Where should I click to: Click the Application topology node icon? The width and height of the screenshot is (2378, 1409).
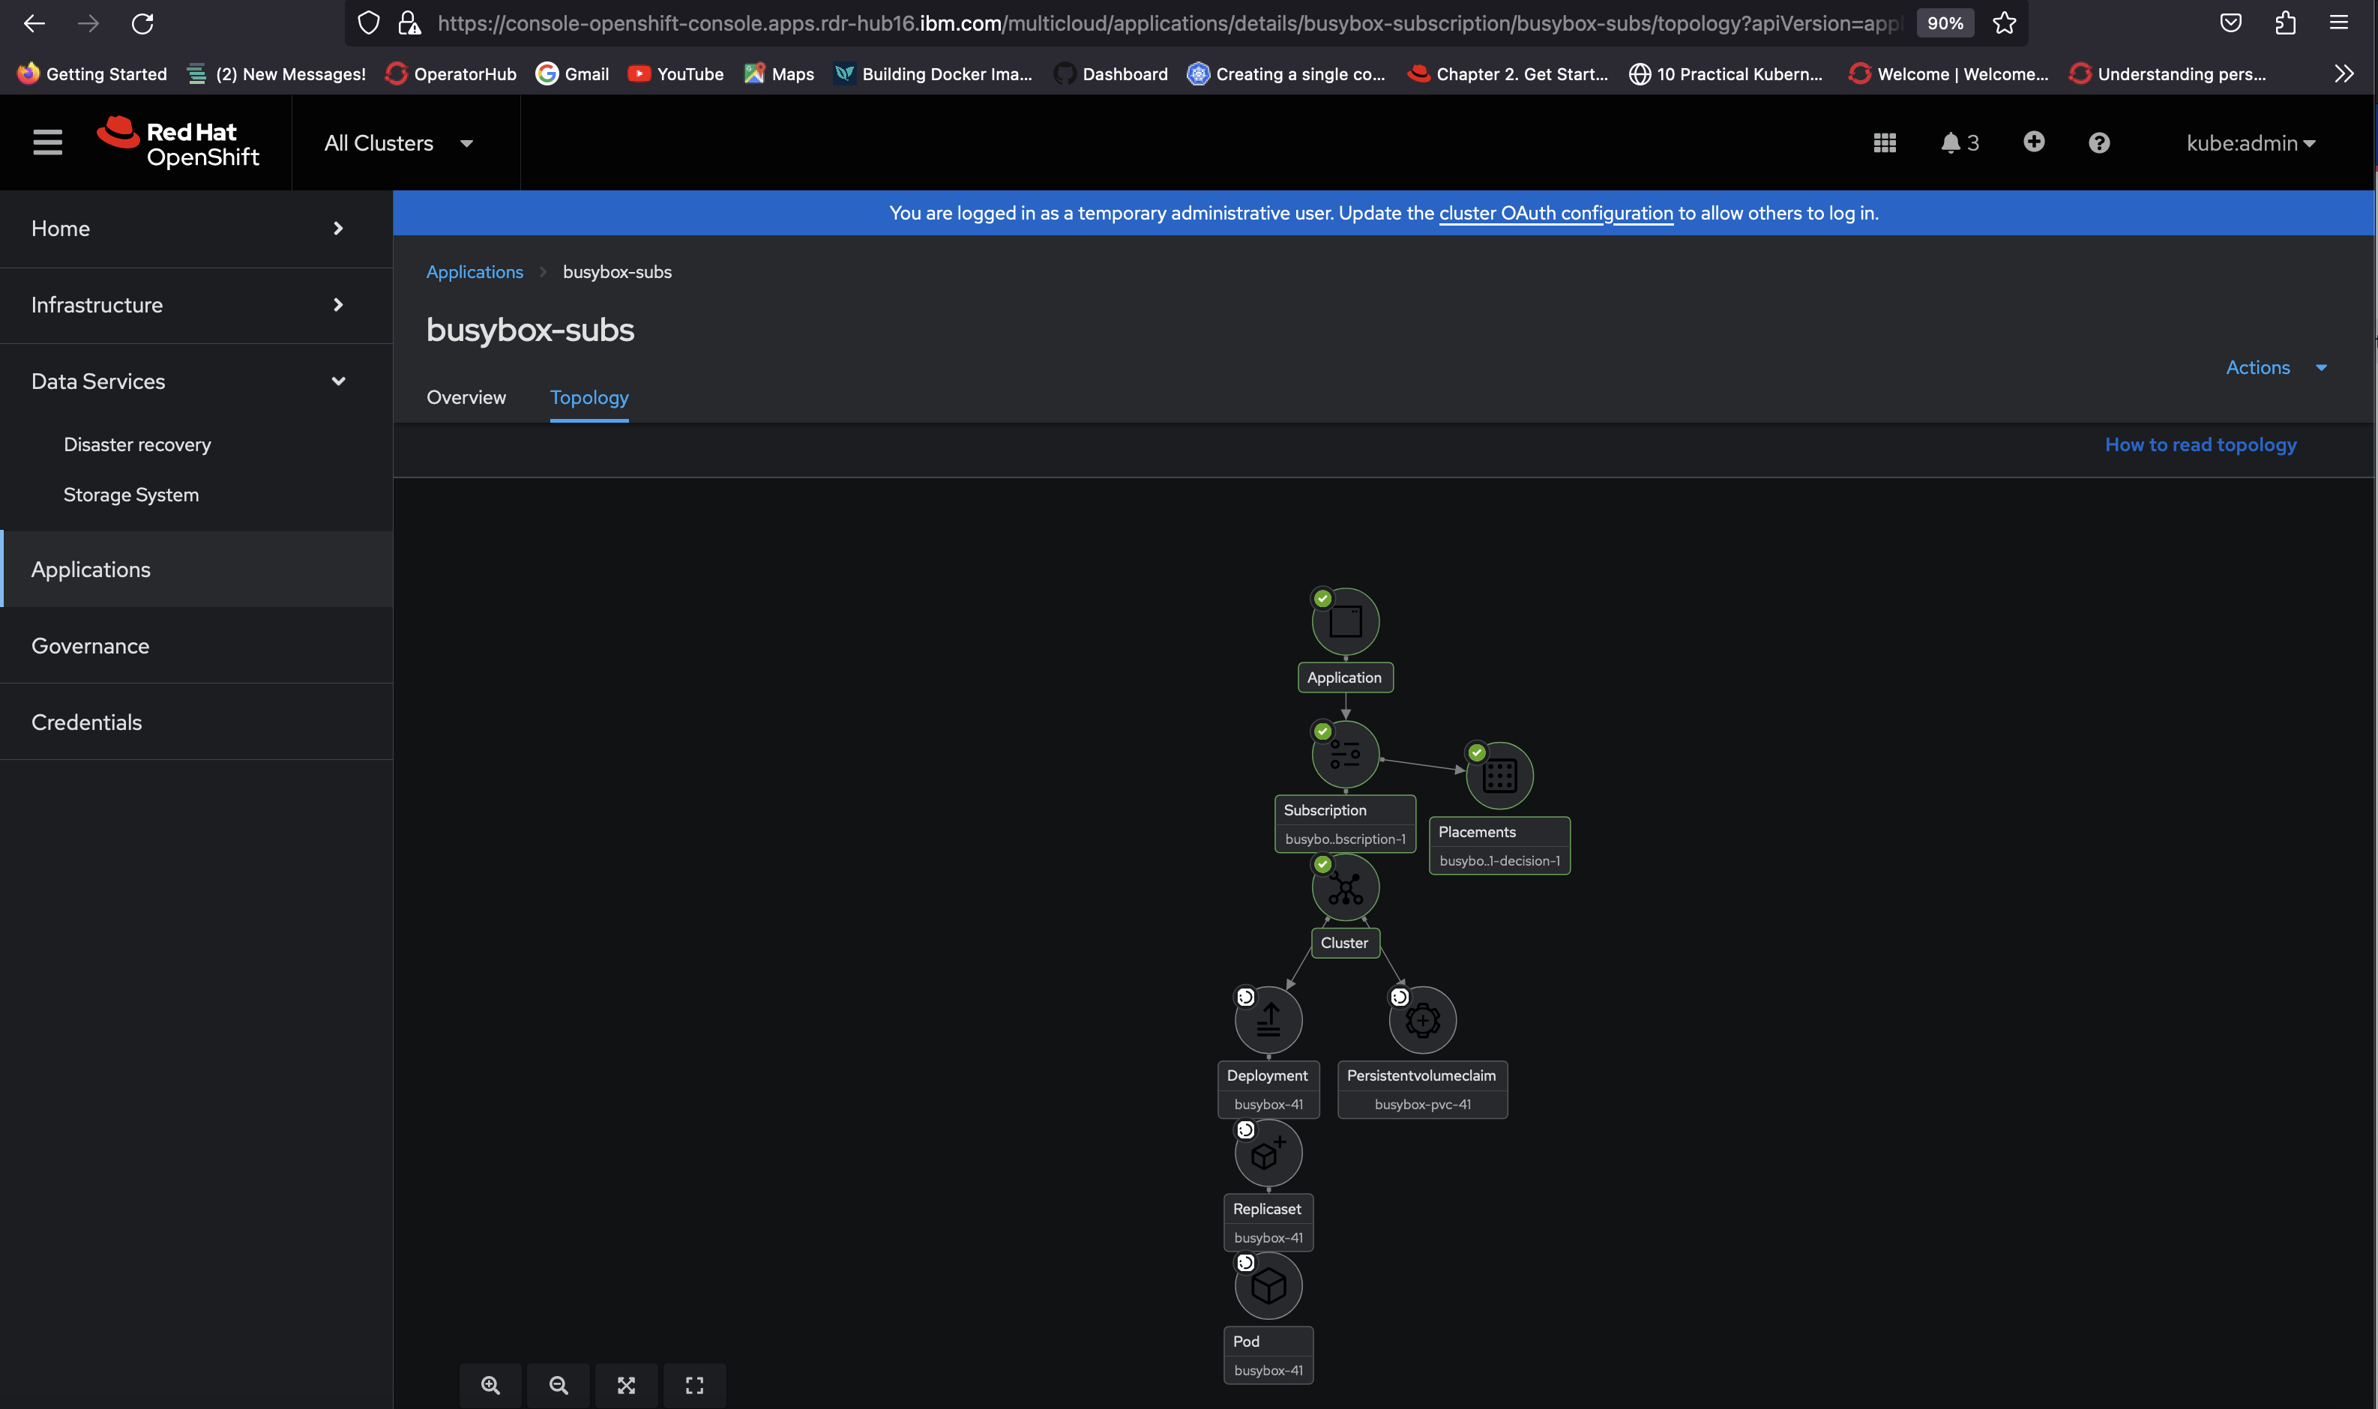1345,622
